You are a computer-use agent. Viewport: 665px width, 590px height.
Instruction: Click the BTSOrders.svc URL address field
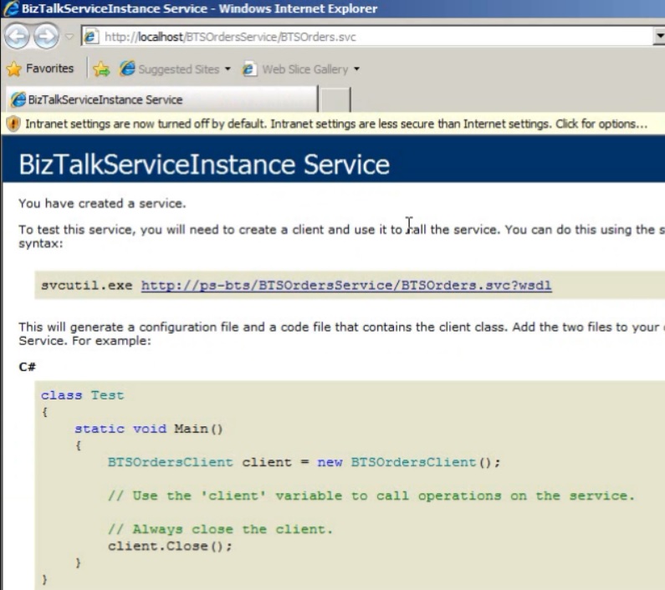(x=369, y=37)
